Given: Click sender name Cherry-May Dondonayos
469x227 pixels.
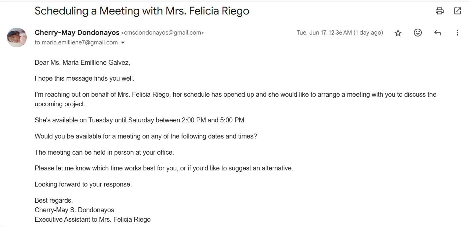Looking at the screenshot, I should pos(77,33).
